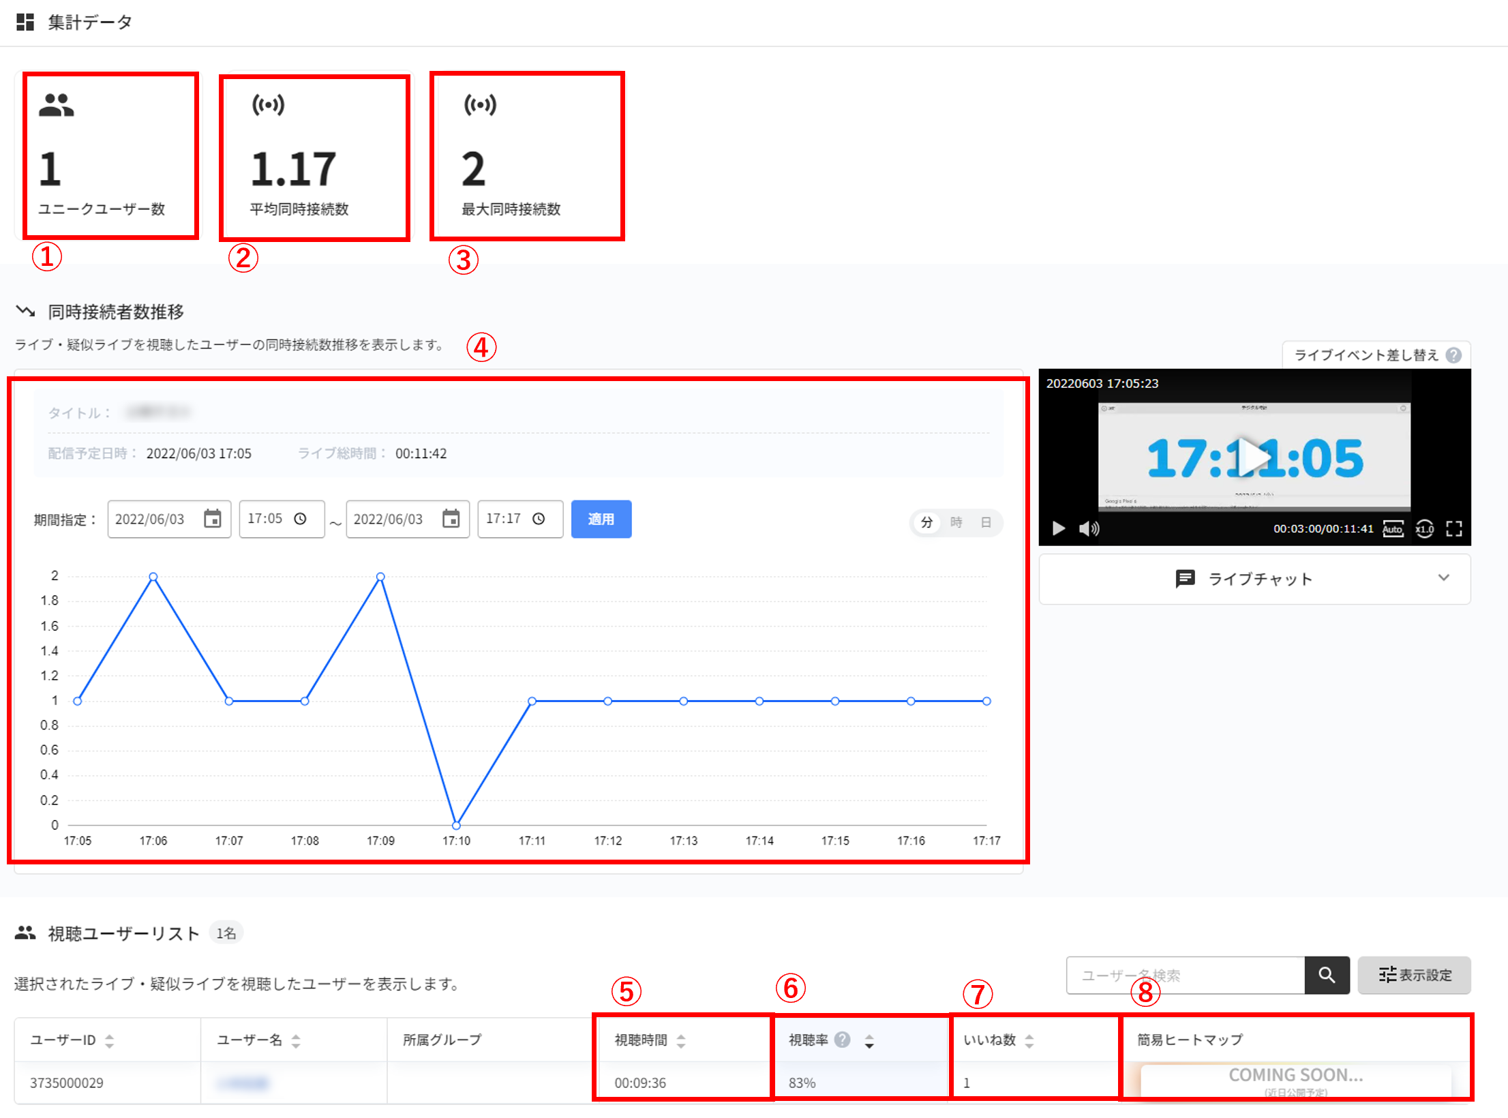The width and height of the screenshot is (1508, 1118).
Task: Click the search magnifier button
Action: 1326,974
